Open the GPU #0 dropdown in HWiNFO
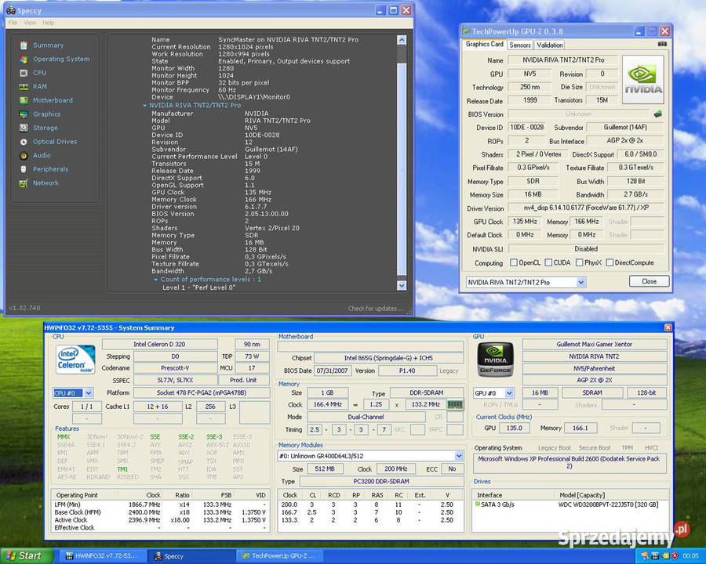706x564 pixels. [509, 393]
